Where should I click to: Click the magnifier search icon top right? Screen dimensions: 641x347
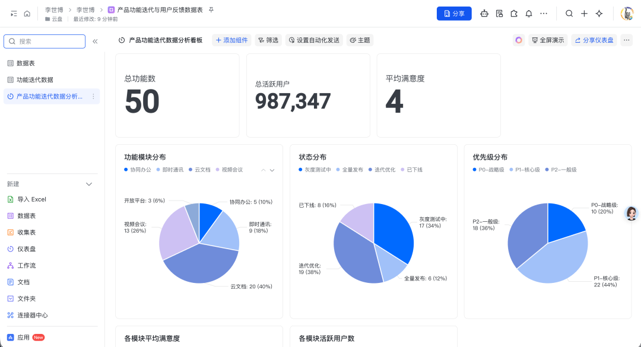569,13
